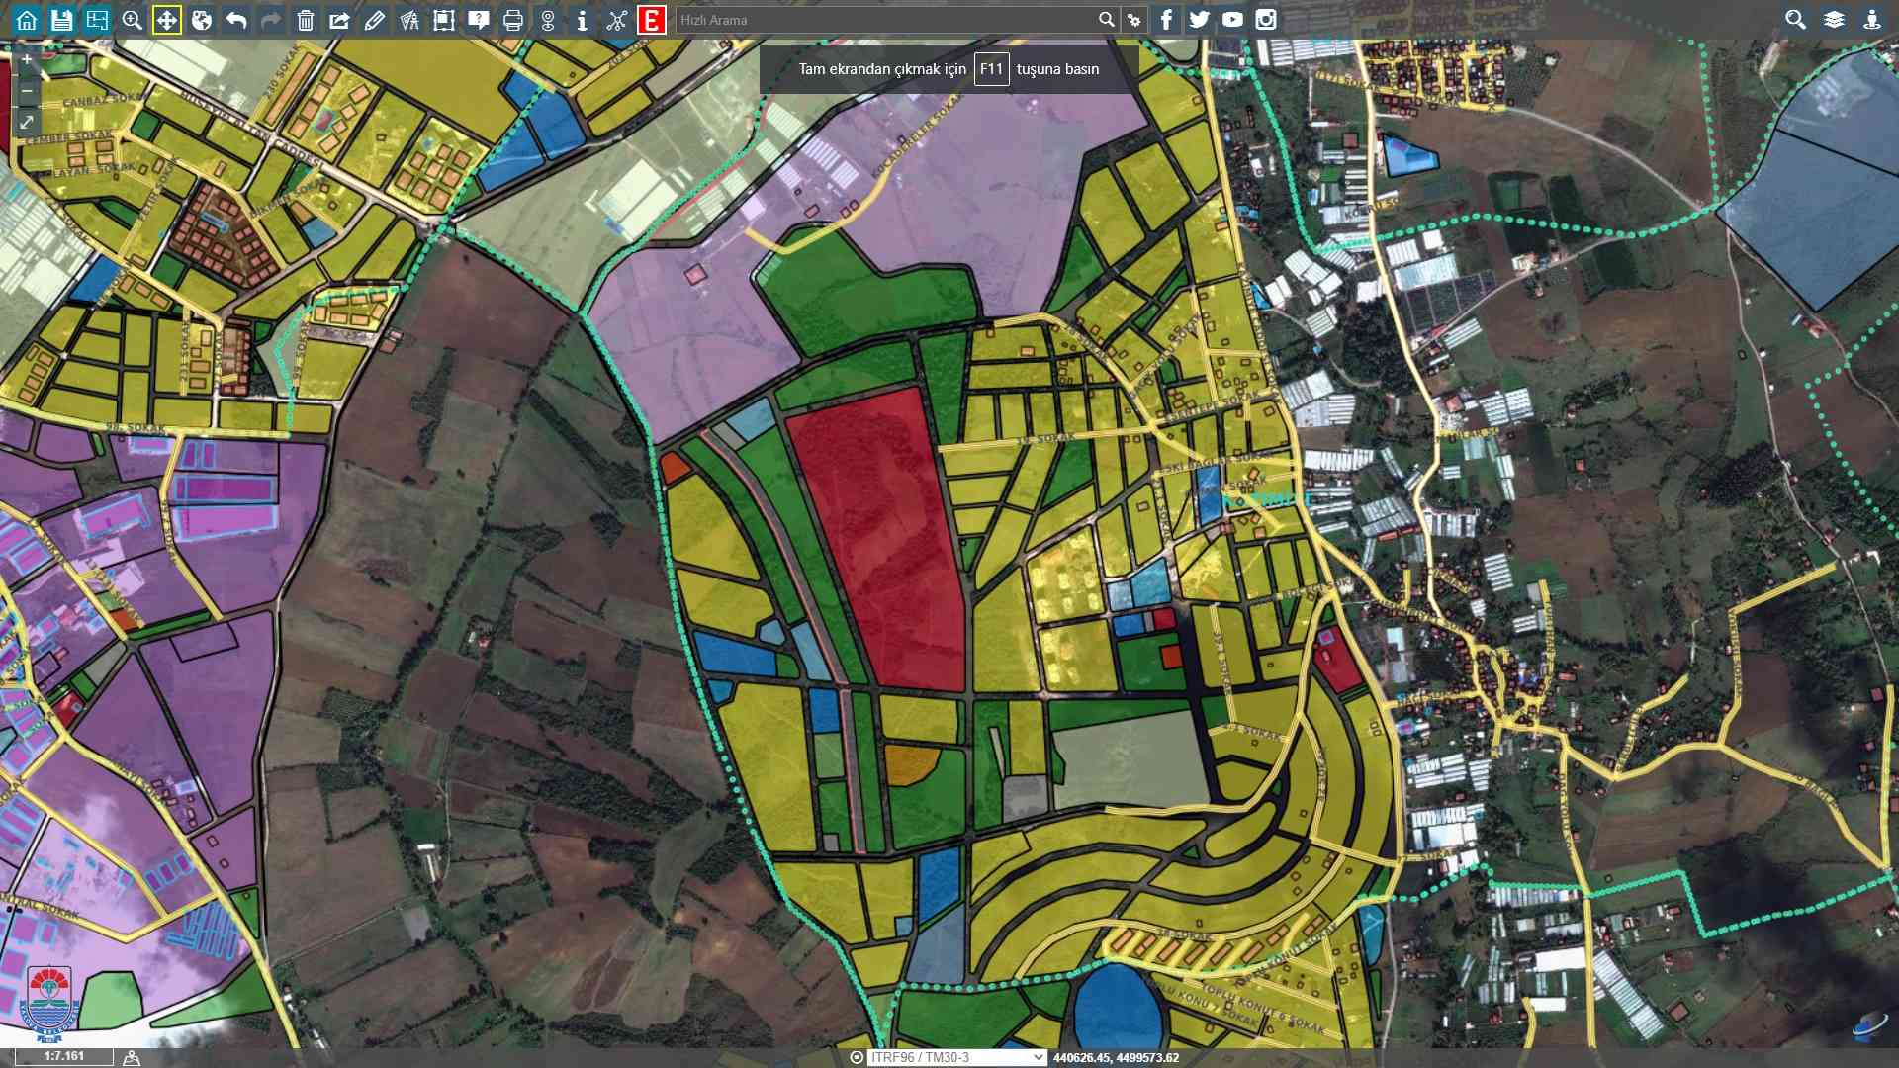Image resolution: width=1899 pixels, height=1068 pixels.
Task: Click the printer icon
Action: click(512, 20)
